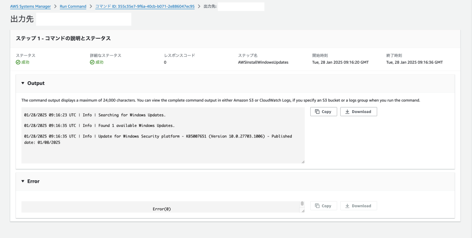Click the download icon in the Output section
This screenshot has height=238, width=472.
click(x=347, y=112)
